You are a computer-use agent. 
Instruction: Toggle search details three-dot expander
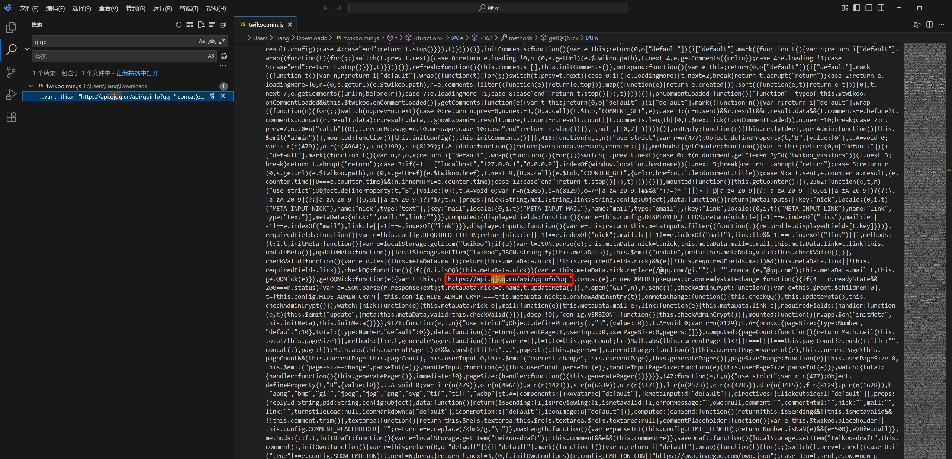coord(223,66)
